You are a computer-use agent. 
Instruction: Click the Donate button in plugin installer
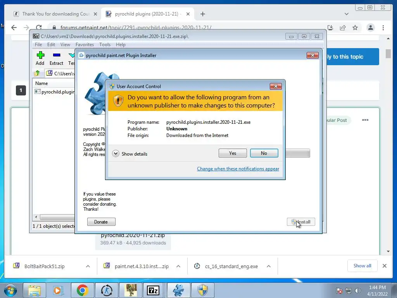click(101, 222)
